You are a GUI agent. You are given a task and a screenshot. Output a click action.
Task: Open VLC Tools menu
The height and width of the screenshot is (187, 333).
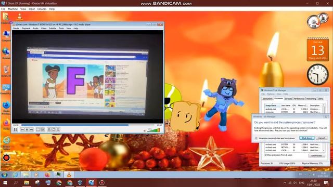[61, 28]
